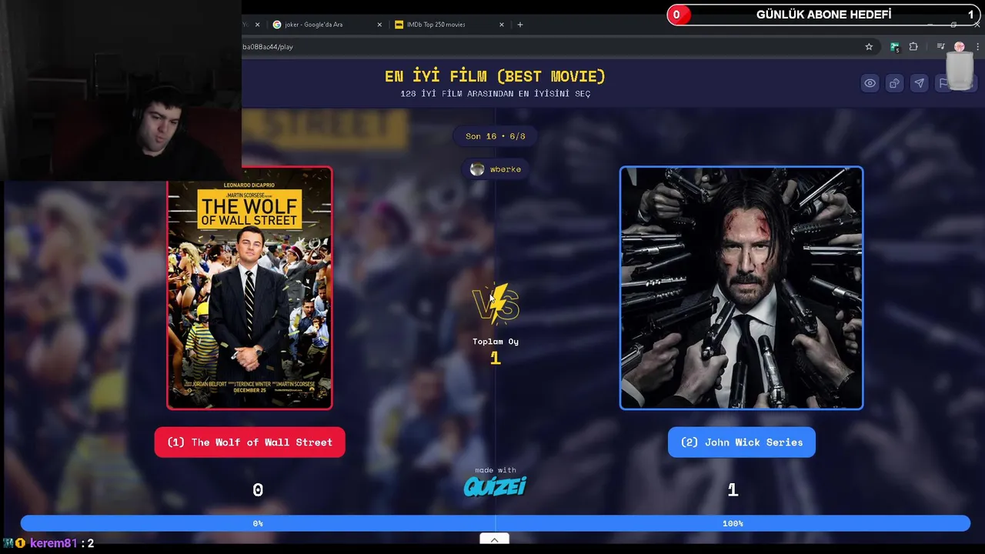Click the dice randomize icon

[x=894, y=83]
